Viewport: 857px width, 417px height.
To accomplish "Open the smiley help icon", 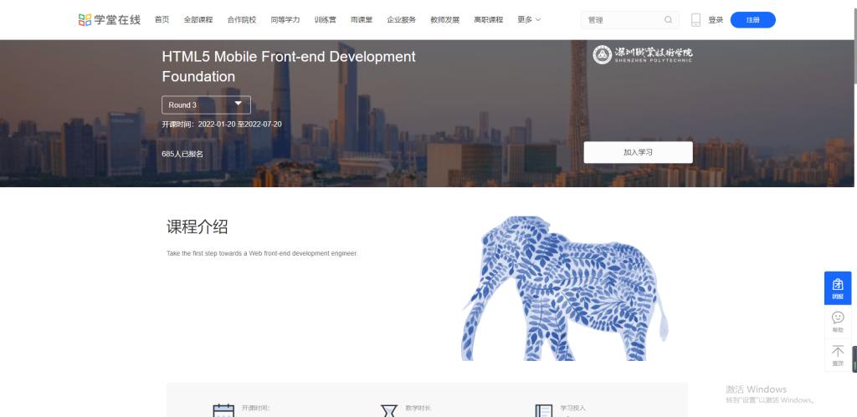I will pos(837,322).
